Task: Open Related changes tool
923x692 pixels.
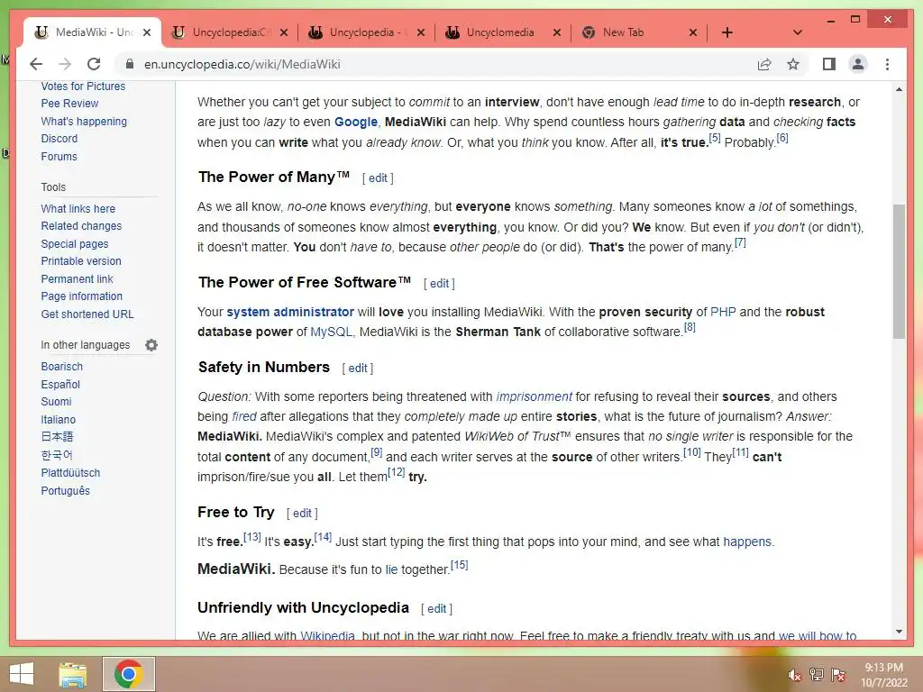Action: (81, 226)
